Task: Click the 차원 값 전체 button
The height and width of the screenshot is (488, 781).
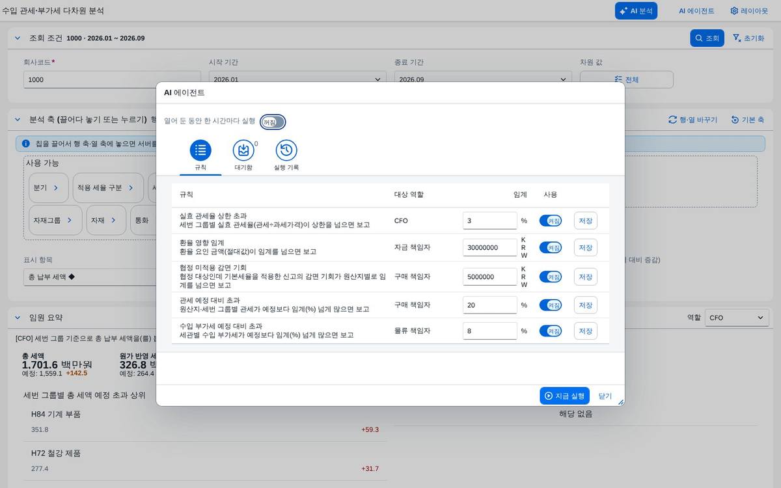Action: coord(627,79)
